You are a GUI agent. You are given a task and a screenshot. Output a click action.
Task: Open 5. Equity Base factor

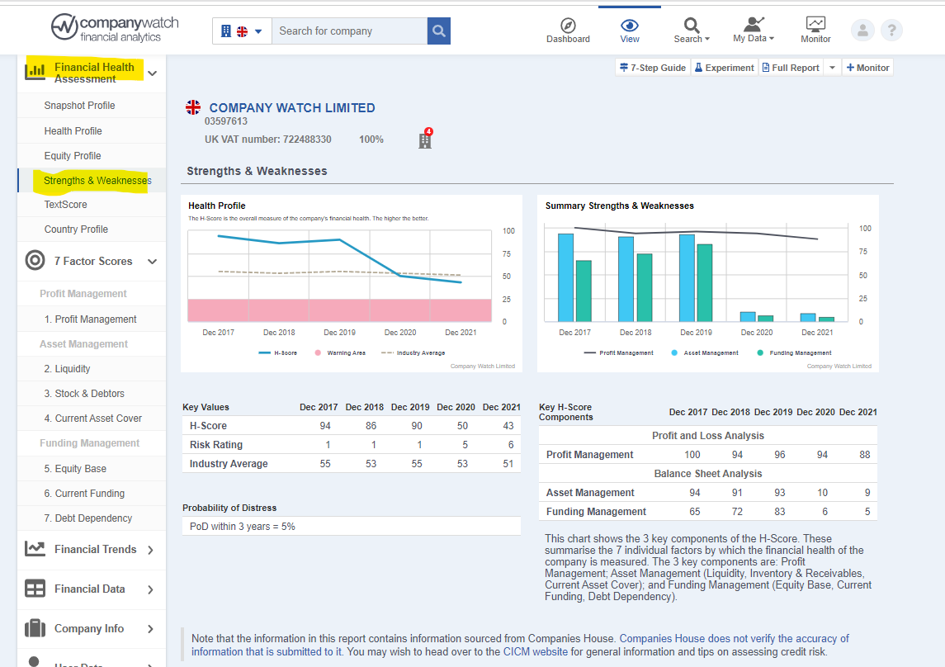click(x=75, y=468)
